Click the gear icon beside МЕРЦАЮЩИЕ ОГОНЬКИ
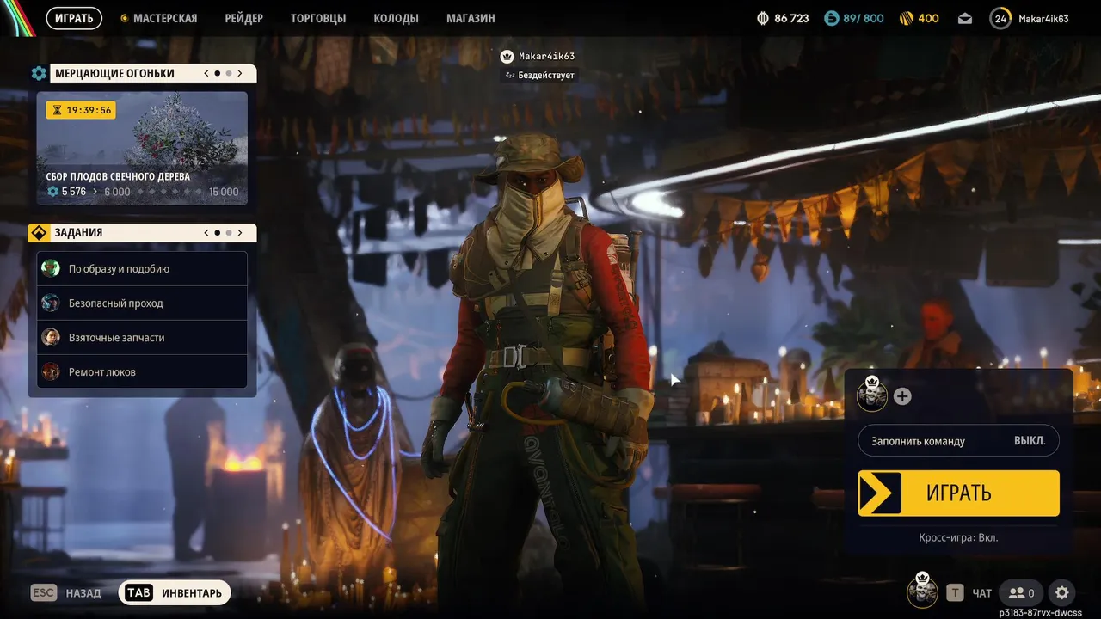The image size is (1101, 619). click(x=39, y=73)
